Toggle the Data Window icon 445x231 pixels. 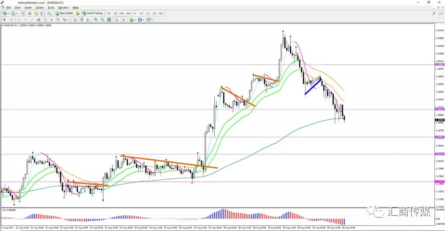tap(30, 13)
